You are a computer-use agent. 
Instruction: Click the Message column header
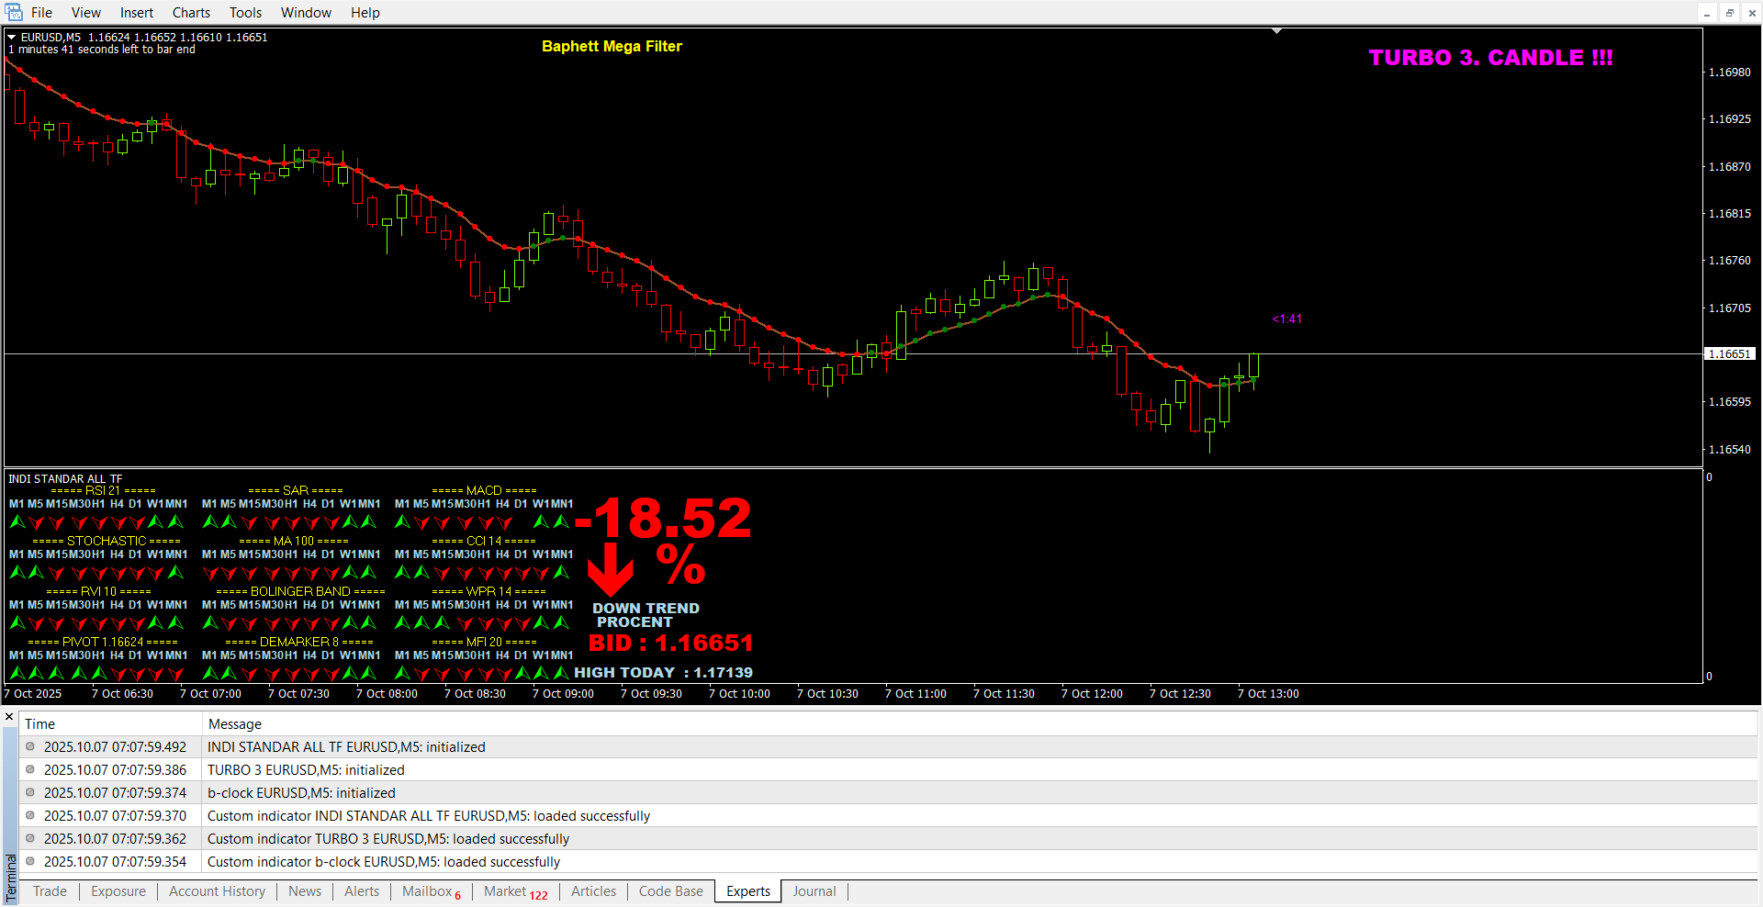234,724
